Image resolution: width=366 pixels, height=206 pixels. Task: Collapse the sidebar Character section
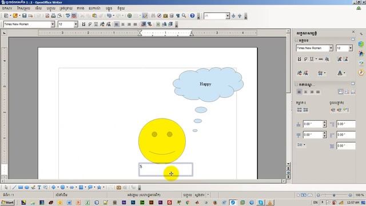point(296,41)
